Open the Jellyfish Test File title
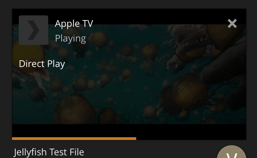 click(49, 152)
